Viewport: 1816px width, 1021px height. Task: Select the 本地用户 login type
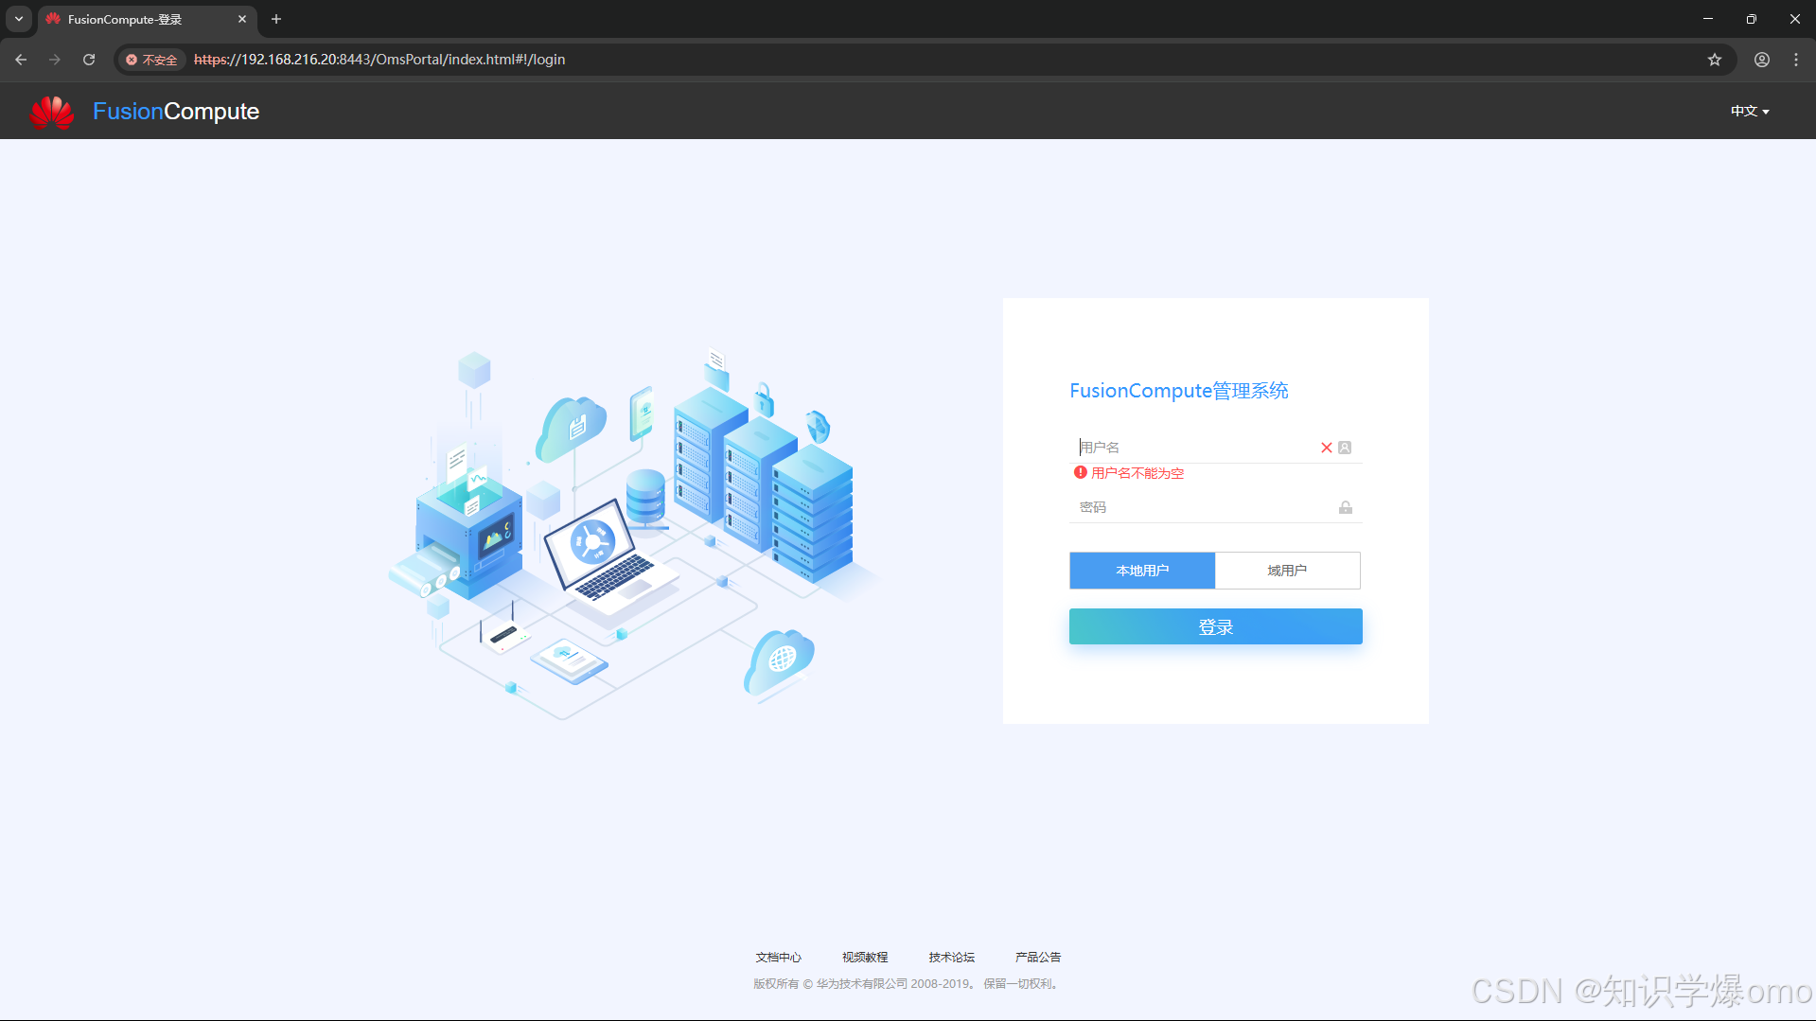click(x=1142, y=571)
